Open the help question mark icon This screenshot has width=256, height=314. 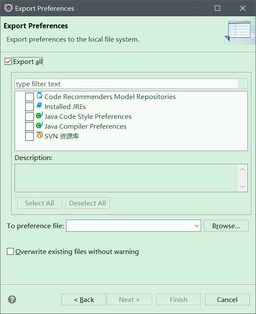pos(12,299)
